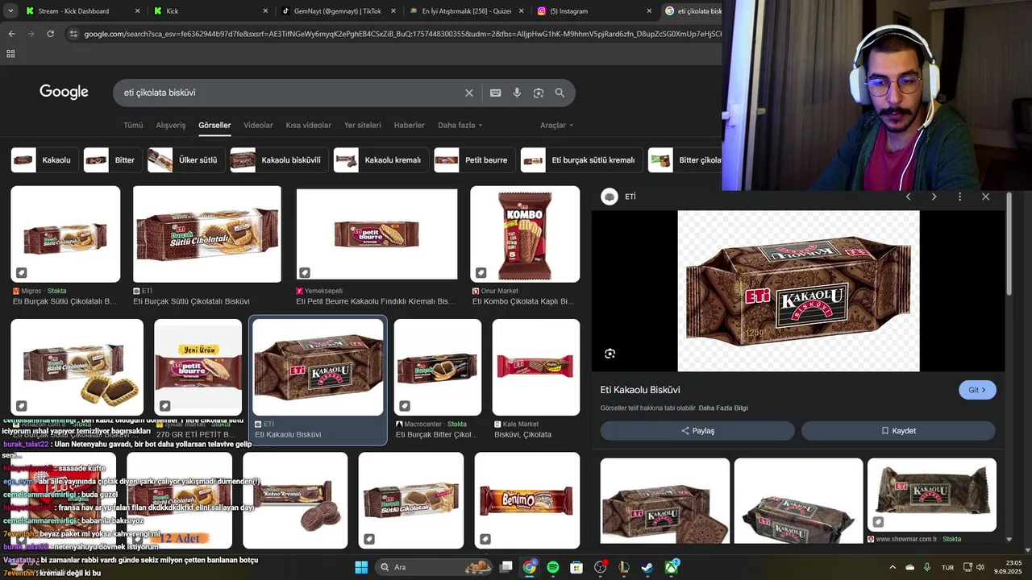Screen dimensions: 1032x580
Task: Switch to Alışveriş tab
Action: (x=171, y=126)
